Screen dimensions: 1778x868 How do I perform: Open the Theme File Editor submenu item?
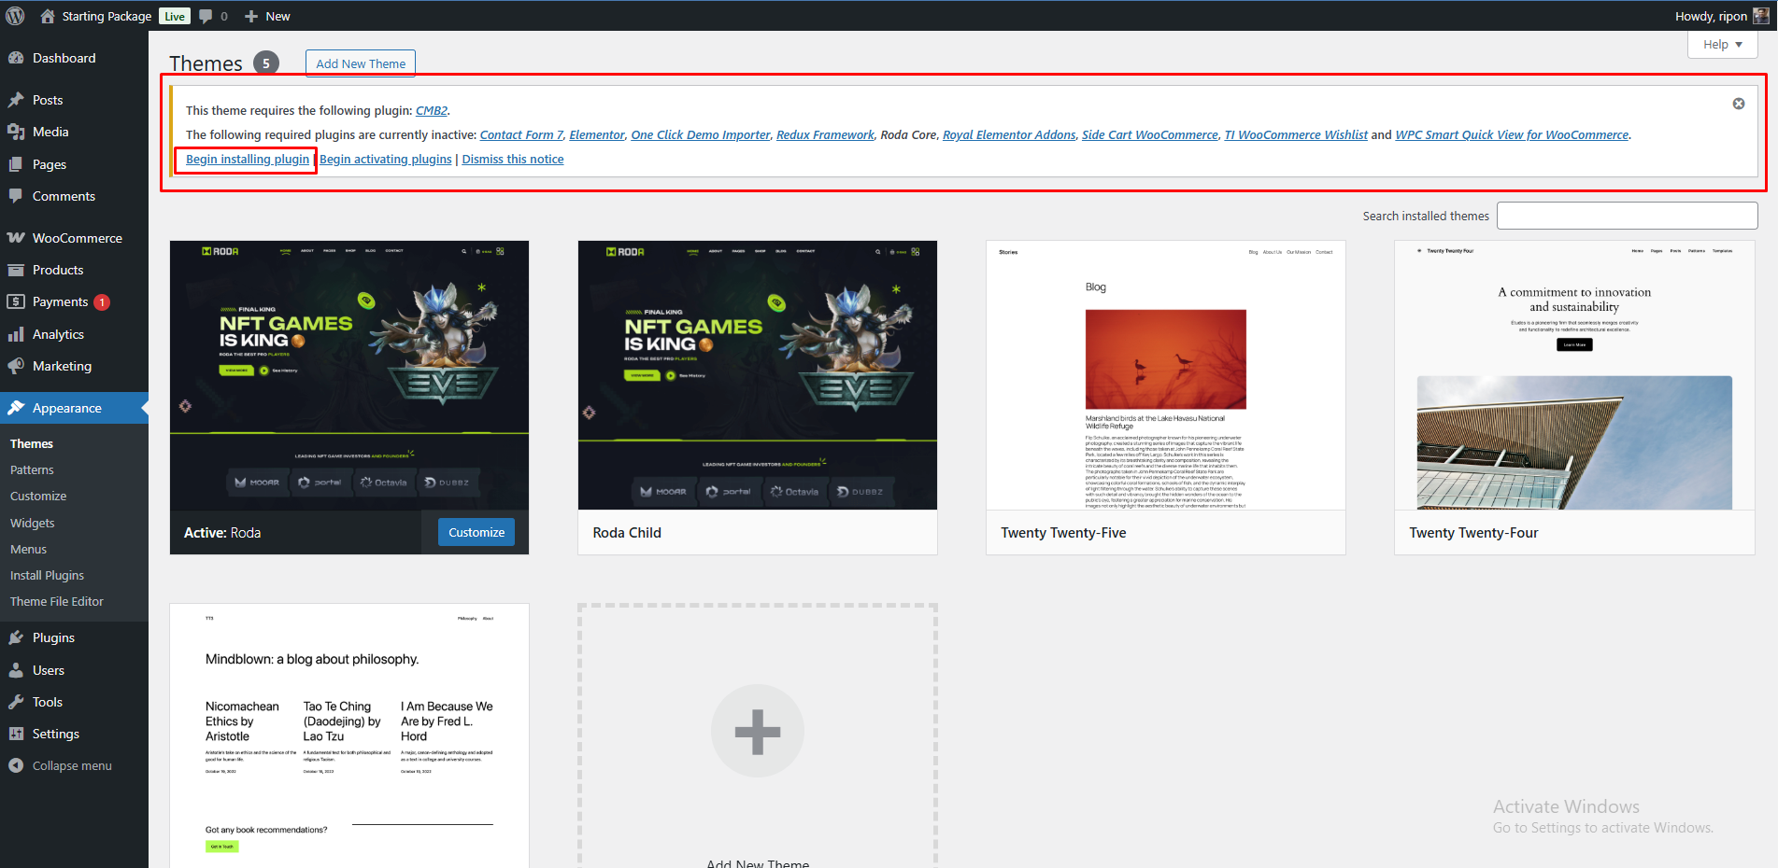57,601
